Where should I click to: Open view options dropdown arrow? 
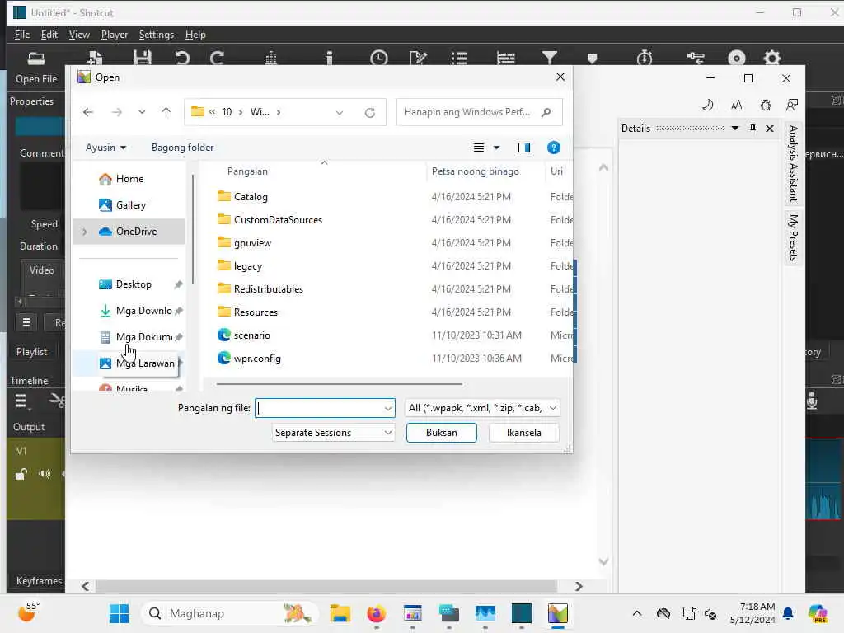(x=496, y=148)
